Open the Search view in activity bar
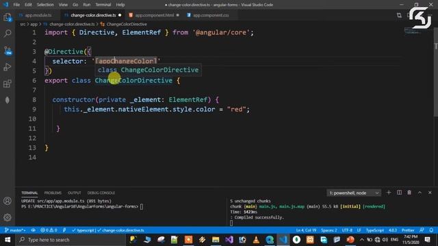This screenshot has height=246, width=438. 8,33
